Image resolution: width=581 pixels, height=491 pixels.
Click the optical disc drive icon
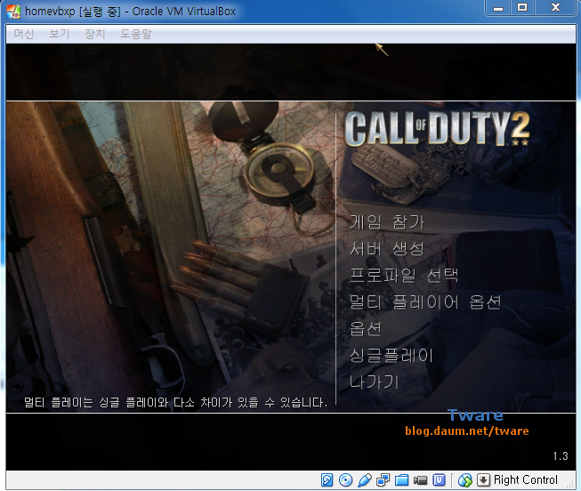coord(346,480)
